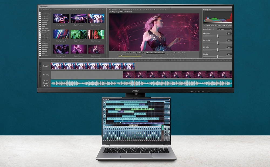The width and height of the screenshot is (270, 167).
Task: Click the left arrow under Track 03
Action: coord(44,86)
